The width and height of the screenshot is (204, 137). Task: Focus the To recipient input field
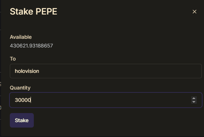(106, 71)
